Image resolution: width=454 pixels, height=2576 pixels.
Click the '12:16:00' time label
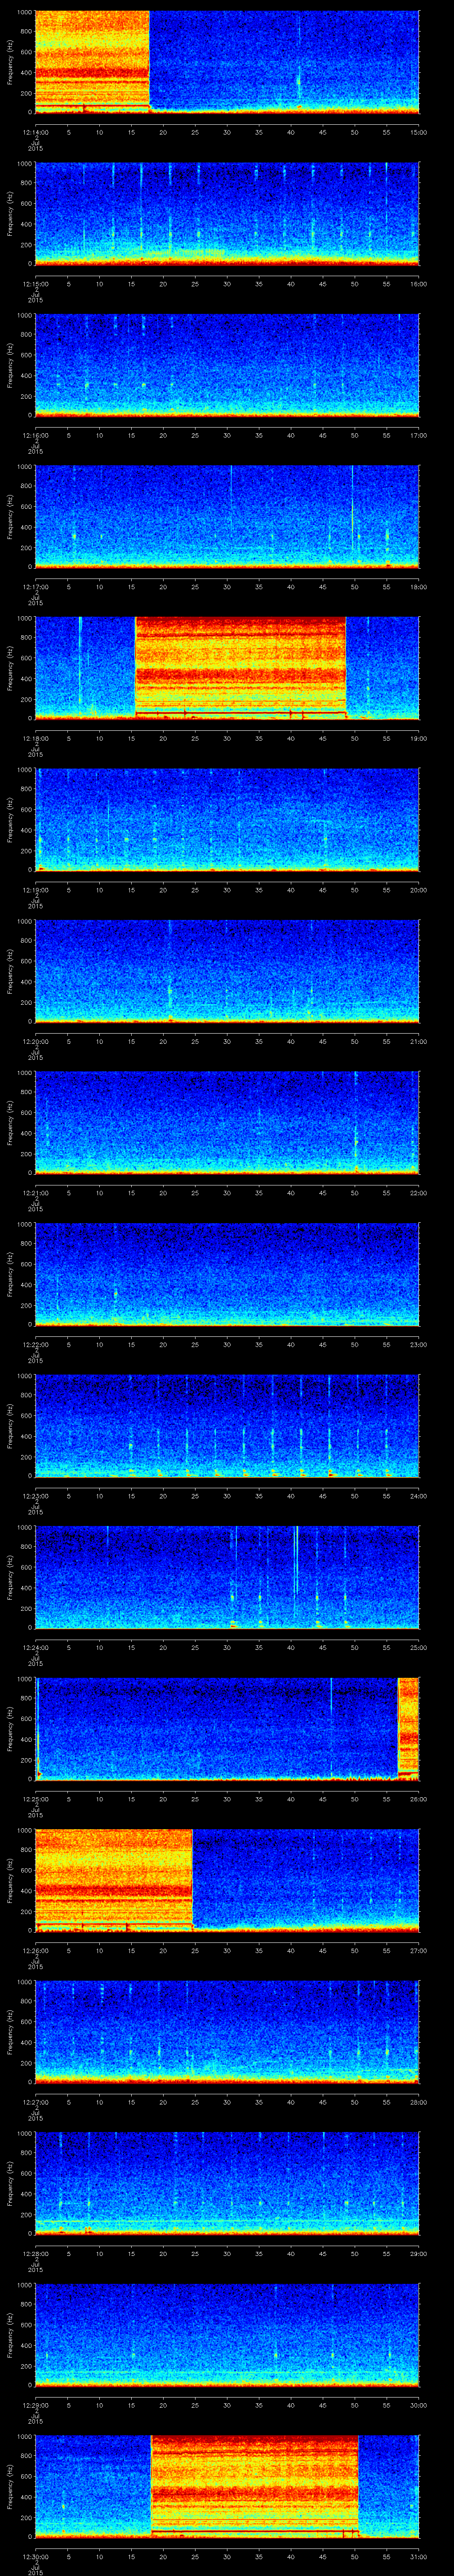35,435
